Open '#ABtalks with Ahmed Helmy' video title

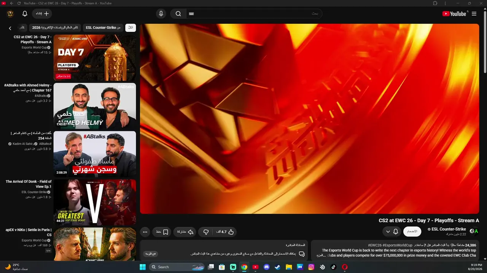pyautogui.click(x=28, y=88)
